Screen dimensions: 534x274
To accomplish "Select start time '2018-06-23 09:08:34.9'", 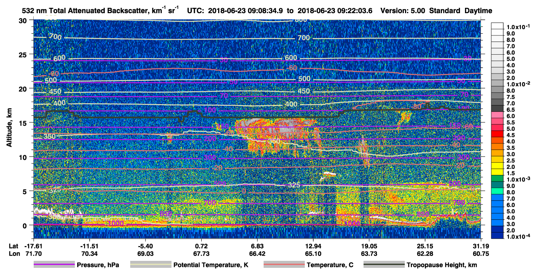I will pos(244,11).
